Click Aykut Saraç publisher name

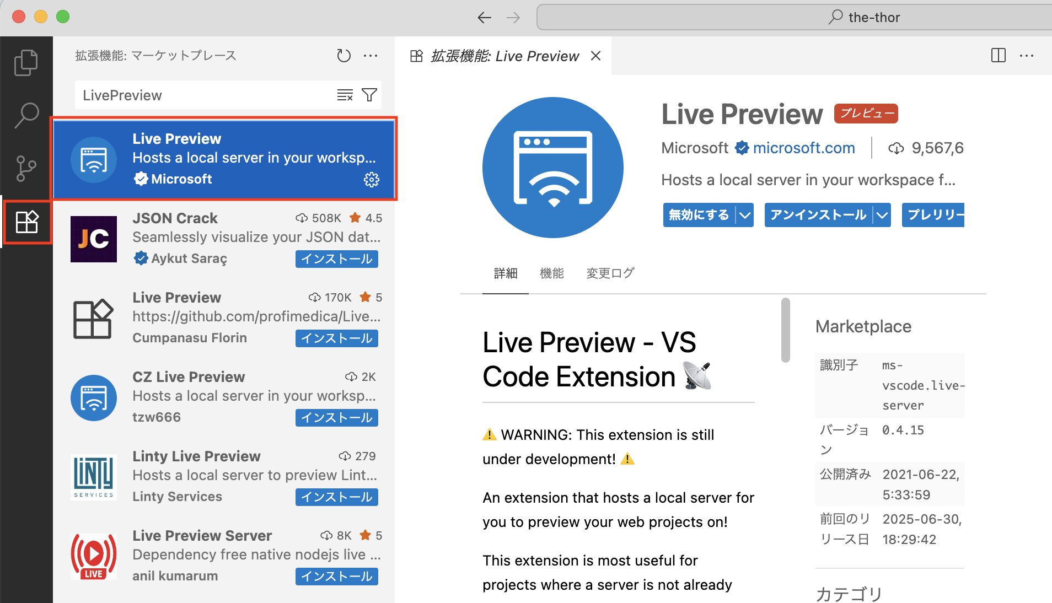pos(189,259)
